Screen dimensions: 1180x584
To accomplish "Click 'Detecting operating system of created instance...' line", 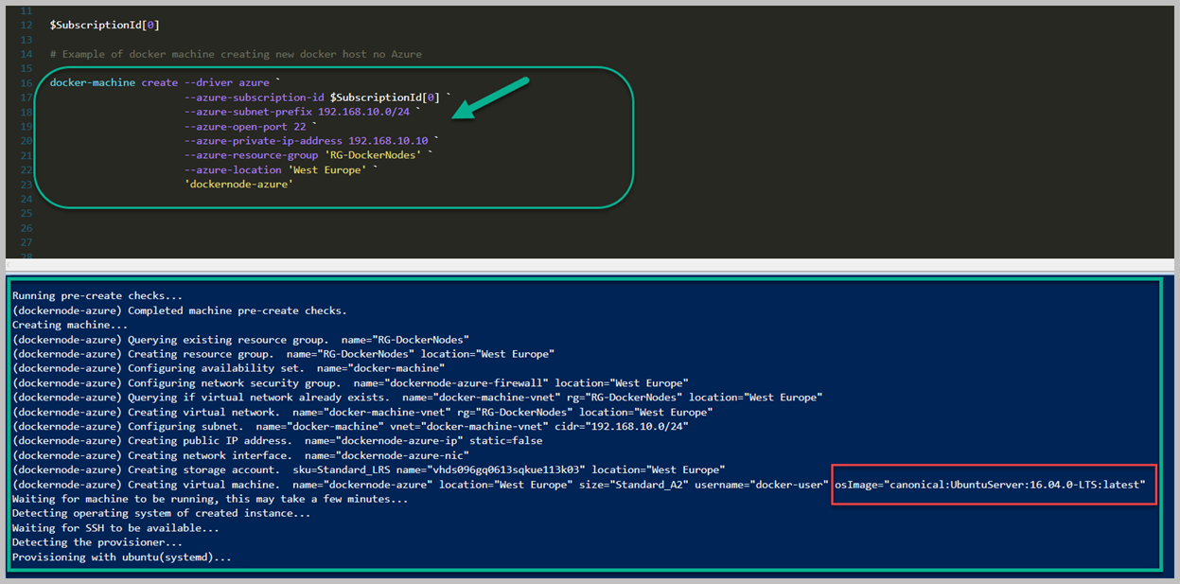I will [x=162, y=514].
